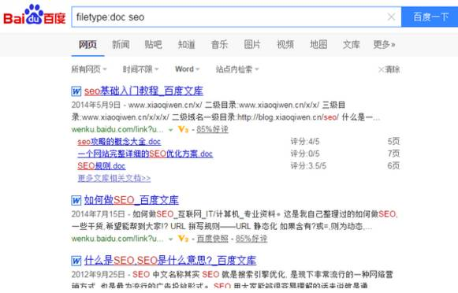Screen dimensions: 458x293
Task: Open seo攻略的概念大全.doc
Action: click(119, 142)
